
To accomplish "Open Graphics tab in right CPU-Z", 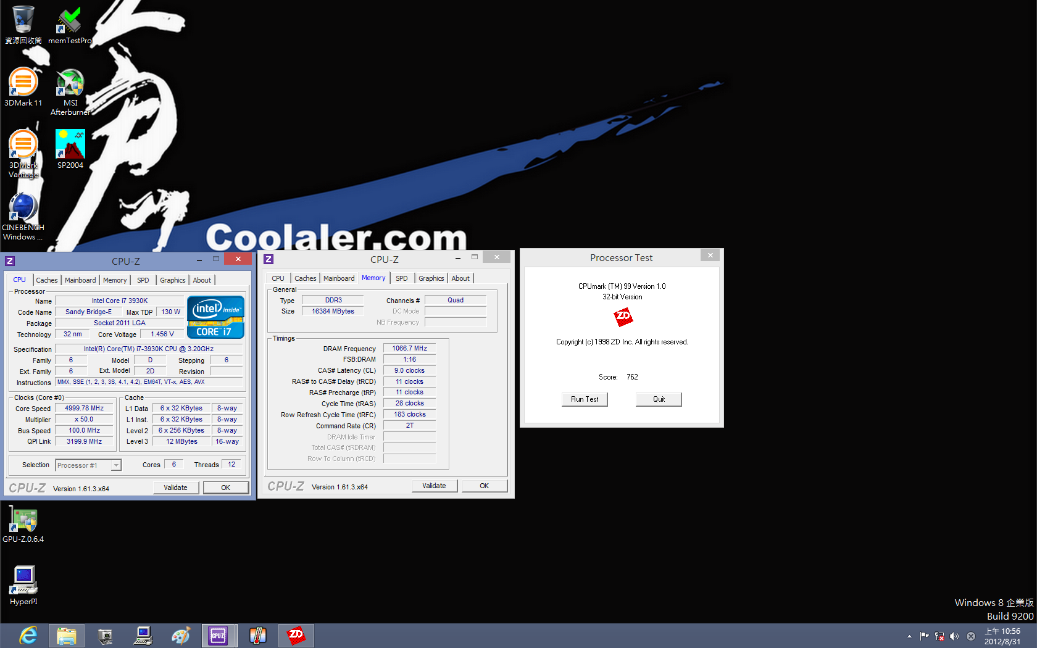I will (431, 278).
